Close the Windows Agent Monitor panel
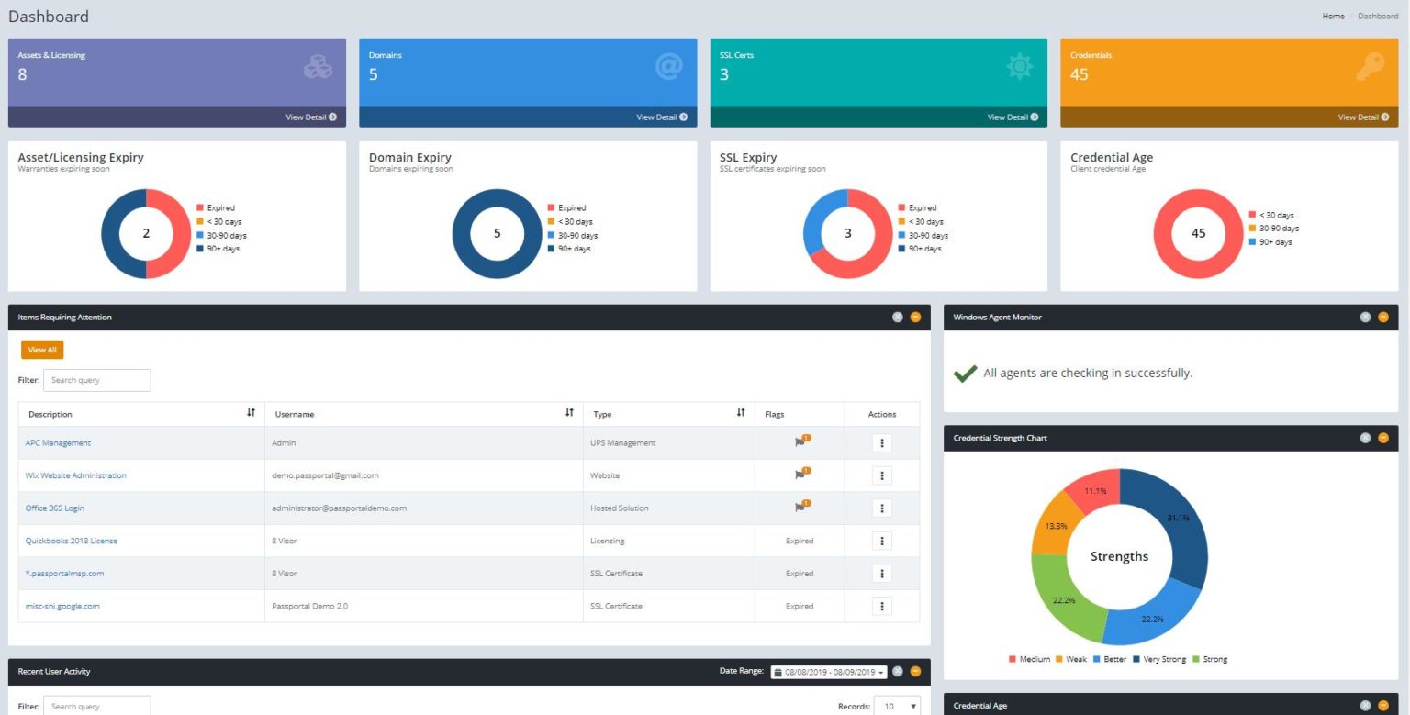Viewport: 1410px width, 715px height. pos(1365,318)
